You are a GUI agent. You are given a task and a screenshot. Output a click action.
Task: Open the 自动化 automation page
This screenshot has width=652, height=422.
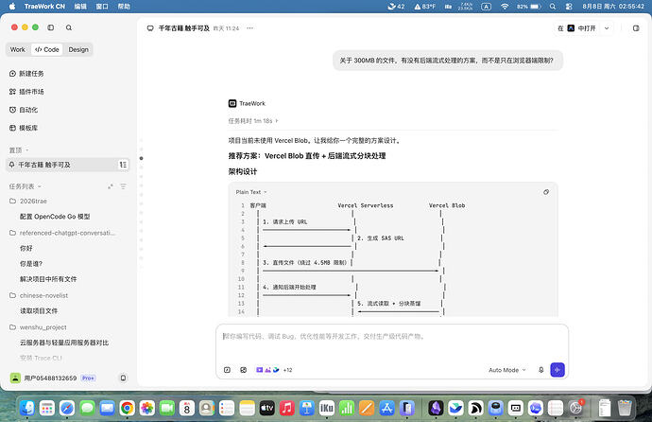pyautogui.click(x=24, y=110)
